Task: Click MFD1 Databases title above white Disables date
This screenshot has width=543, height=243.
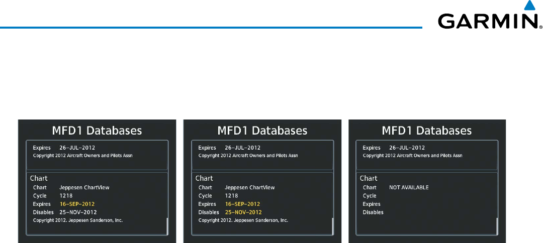Action: tap(97, 131)
